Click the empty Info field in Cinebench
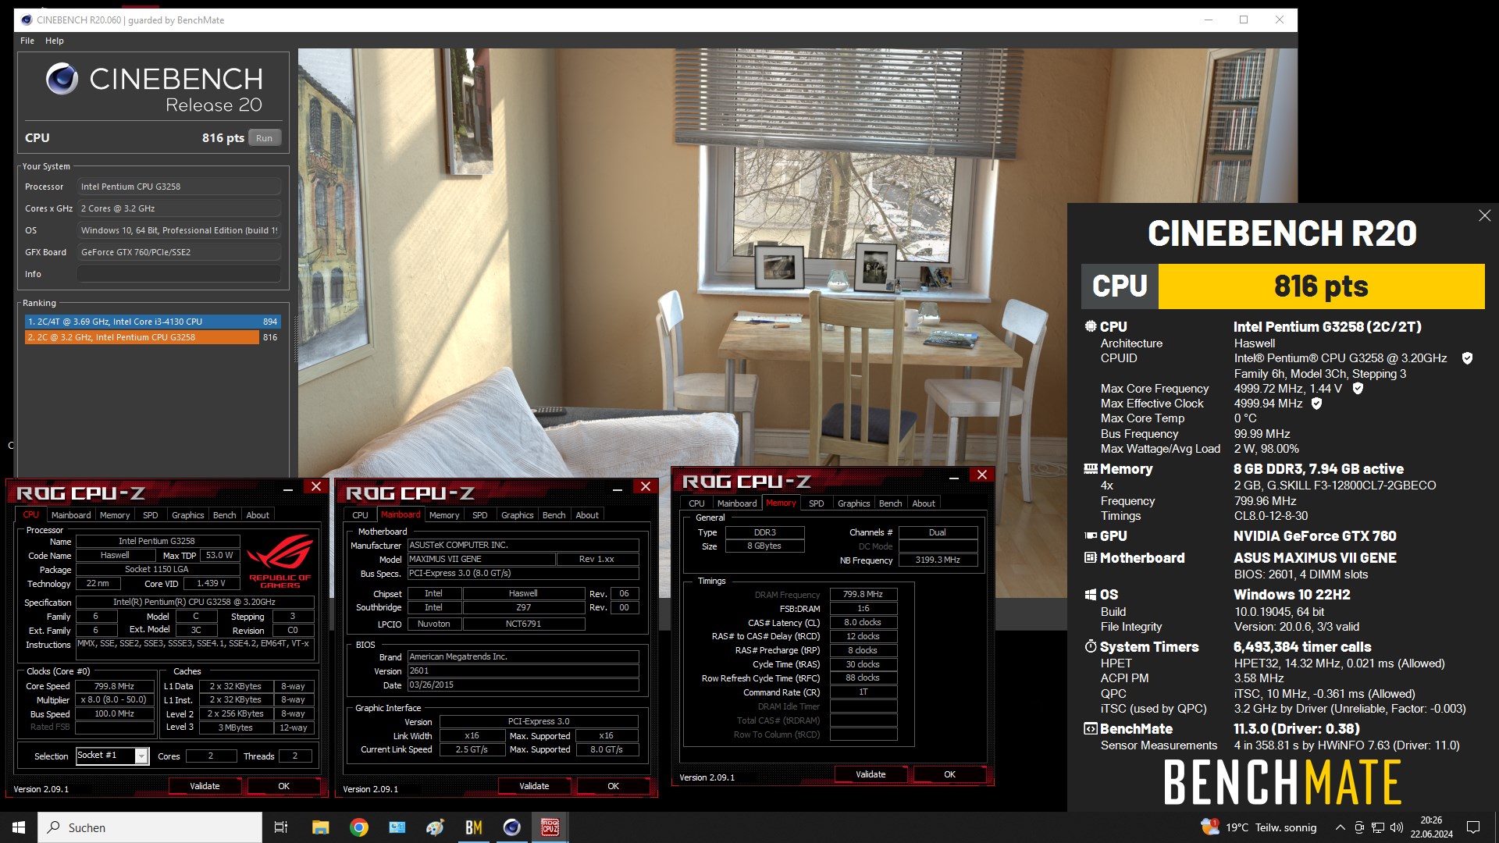Screen dimensions: 1499x843 tap(179, 274)
